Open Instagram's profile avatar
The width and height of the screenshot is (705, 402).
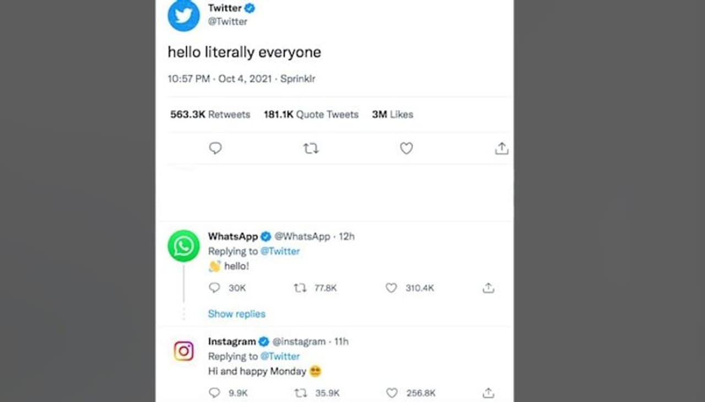(x=183, y=351)
